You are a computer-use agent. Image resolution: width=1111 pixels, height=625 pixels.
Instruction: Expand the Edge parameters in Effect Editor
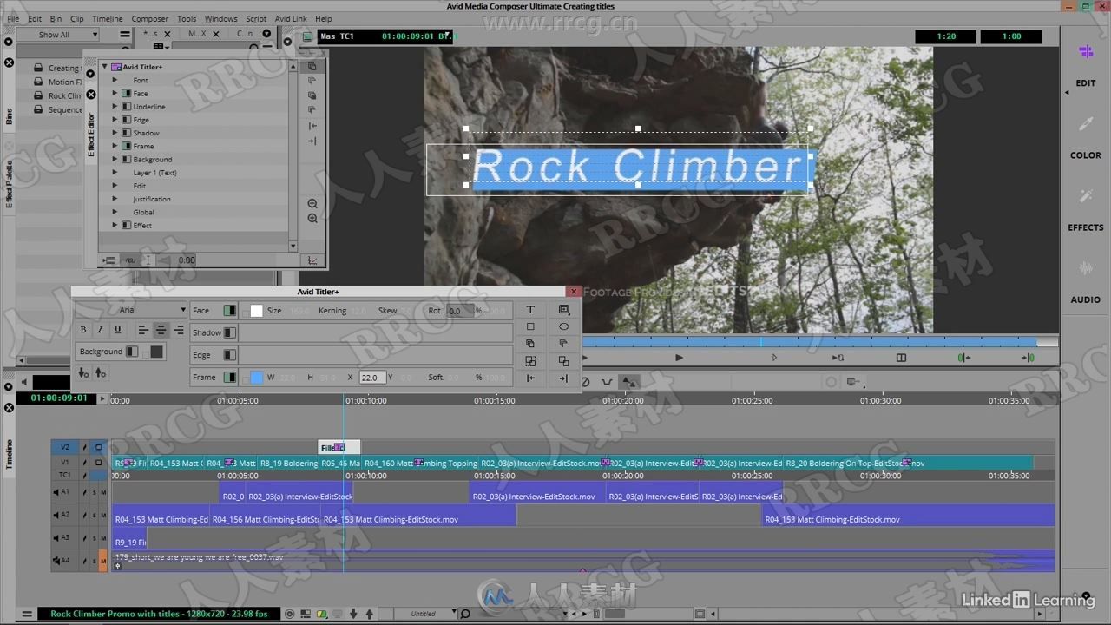tap(115, 120)
